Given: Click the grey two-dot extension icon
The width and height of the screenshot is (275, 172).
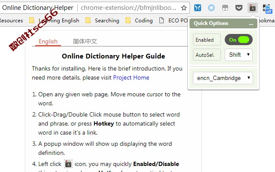Looking at the screenshot, I should [x=225, y=8].
